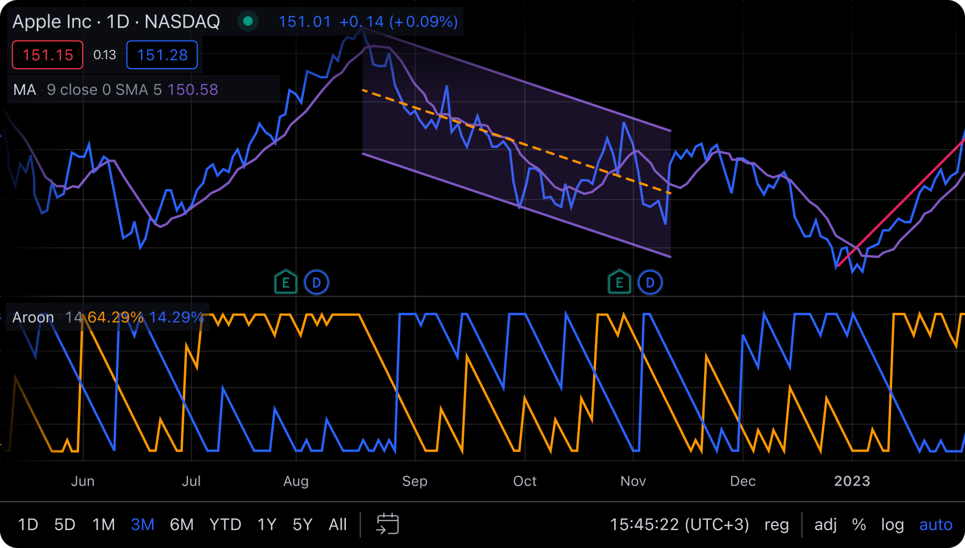Screen dimensions: 965x548
Task: Enable logarithmic scale via the log control
Action: click(893, 524)
